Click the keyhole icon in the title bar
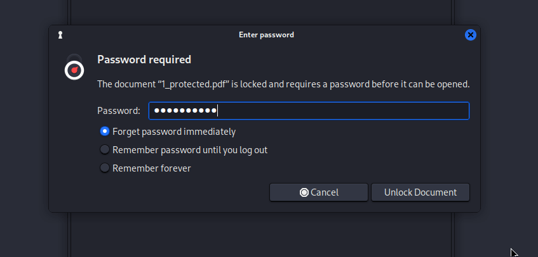538x257 pixels. tap(60, 35)
